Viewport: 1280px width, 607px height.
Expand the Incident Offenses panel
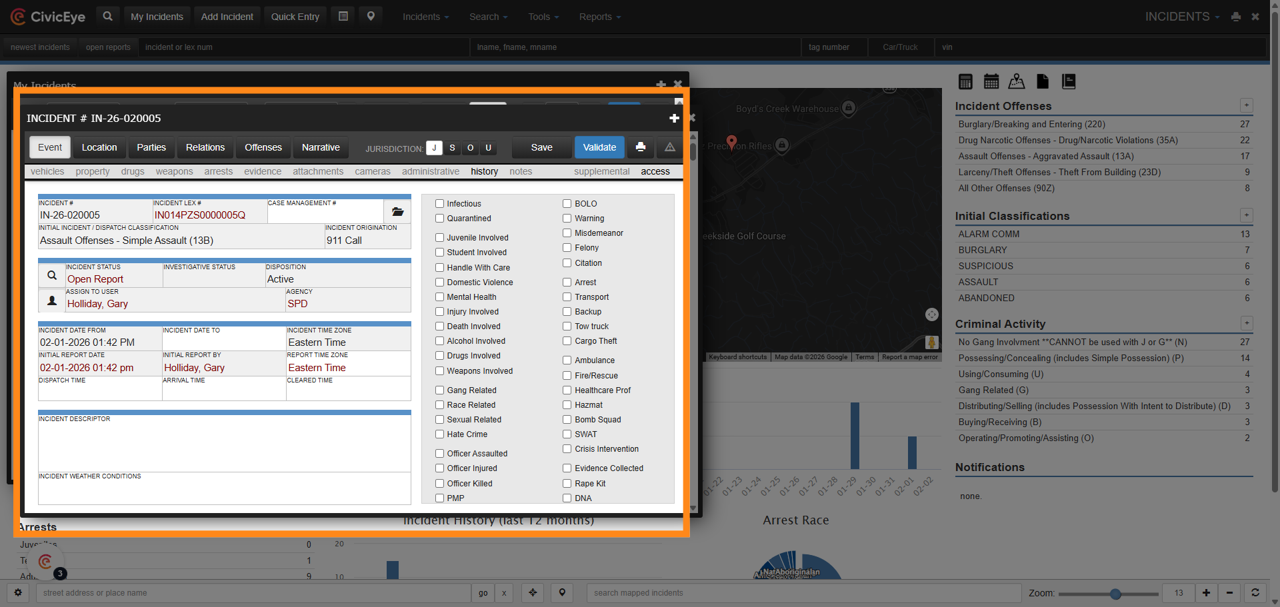coord(1247,105)
